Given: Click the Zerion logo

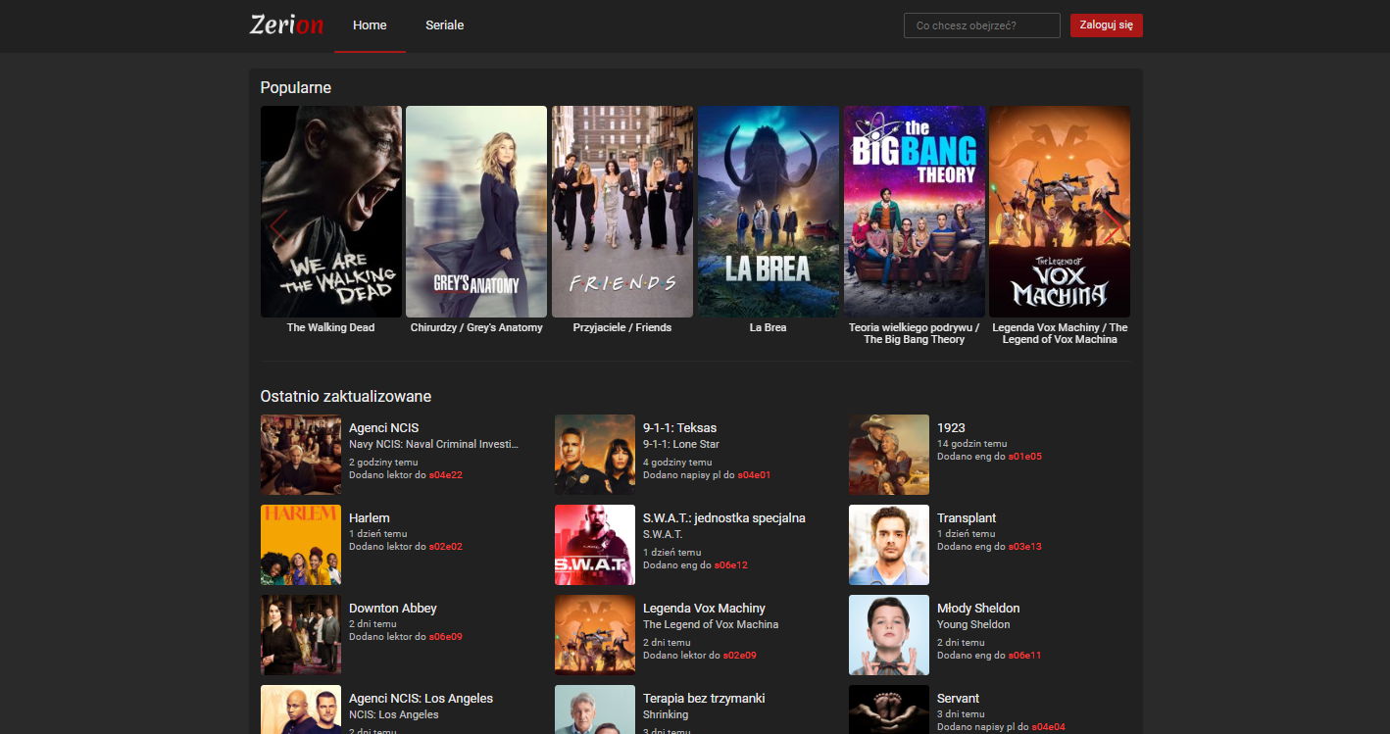Looking at the screenshot, I should (286, 24).
